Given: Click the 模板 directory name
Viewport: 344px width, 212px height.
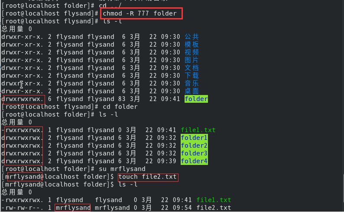Looking at the screenshot, I should [x=191, y=44].
